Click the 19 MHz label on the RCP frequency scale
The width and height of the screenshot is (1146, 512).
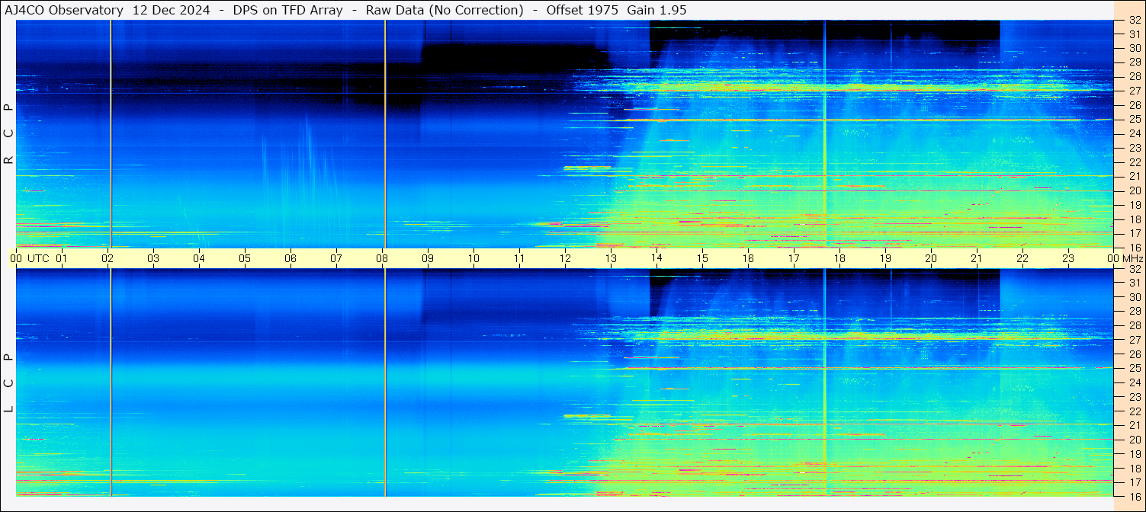pos(1135,205)
